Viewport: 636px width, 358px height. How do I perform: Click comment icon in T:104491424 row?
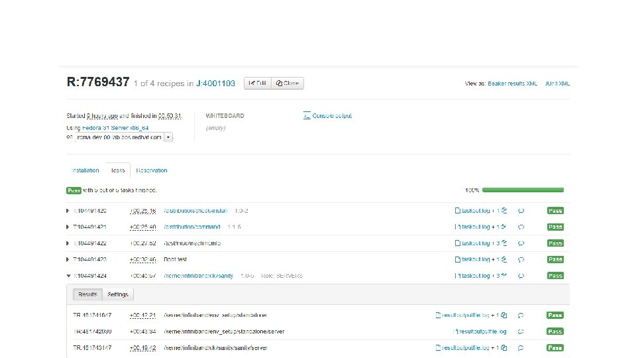[x=521, y=276]
